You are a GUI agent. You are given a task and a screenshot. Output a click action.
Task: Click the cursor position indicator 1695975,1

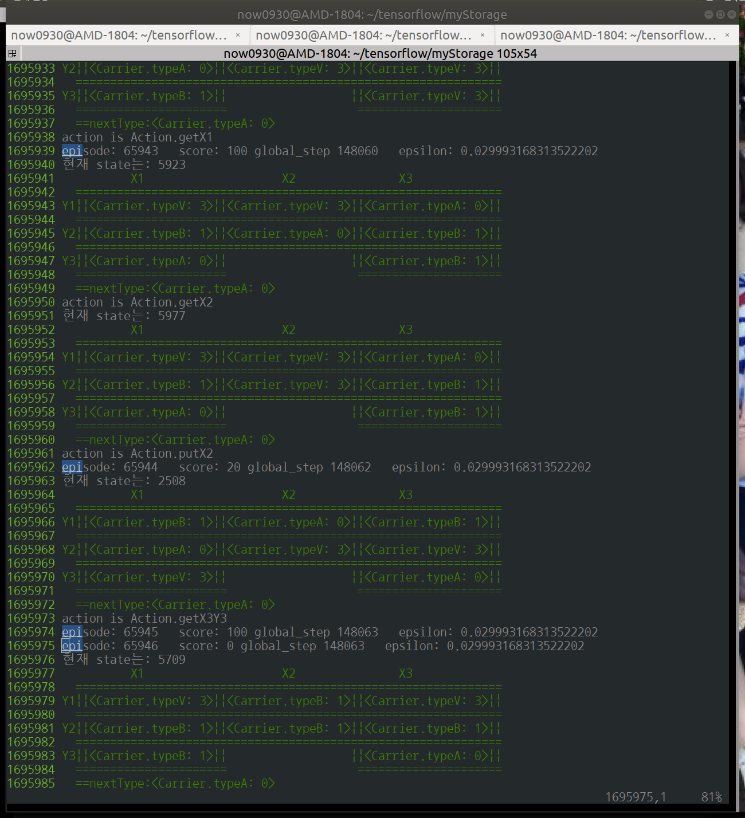(x=636, y=797)
